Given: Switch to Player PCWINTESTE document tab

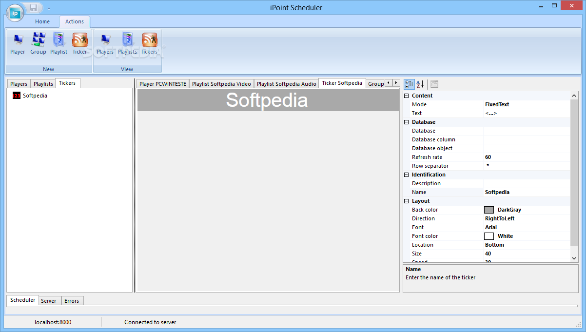Looking at the screenshot, I should click(163, 84).
